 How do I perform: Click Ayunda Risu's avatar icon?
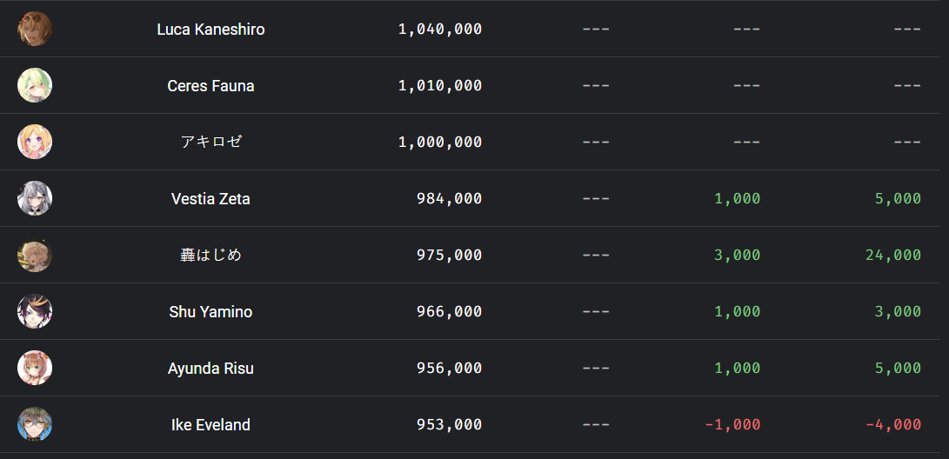pyautogui.click(x=35, y=368)
